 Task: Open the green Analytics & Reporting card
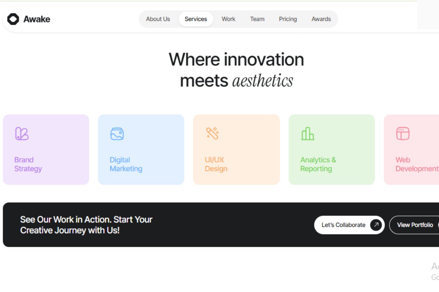(x=332, y=149)
